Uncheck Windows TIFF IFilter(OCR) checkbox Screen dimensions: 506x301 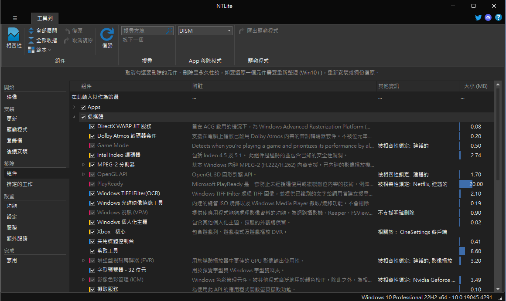coord(92,194)
